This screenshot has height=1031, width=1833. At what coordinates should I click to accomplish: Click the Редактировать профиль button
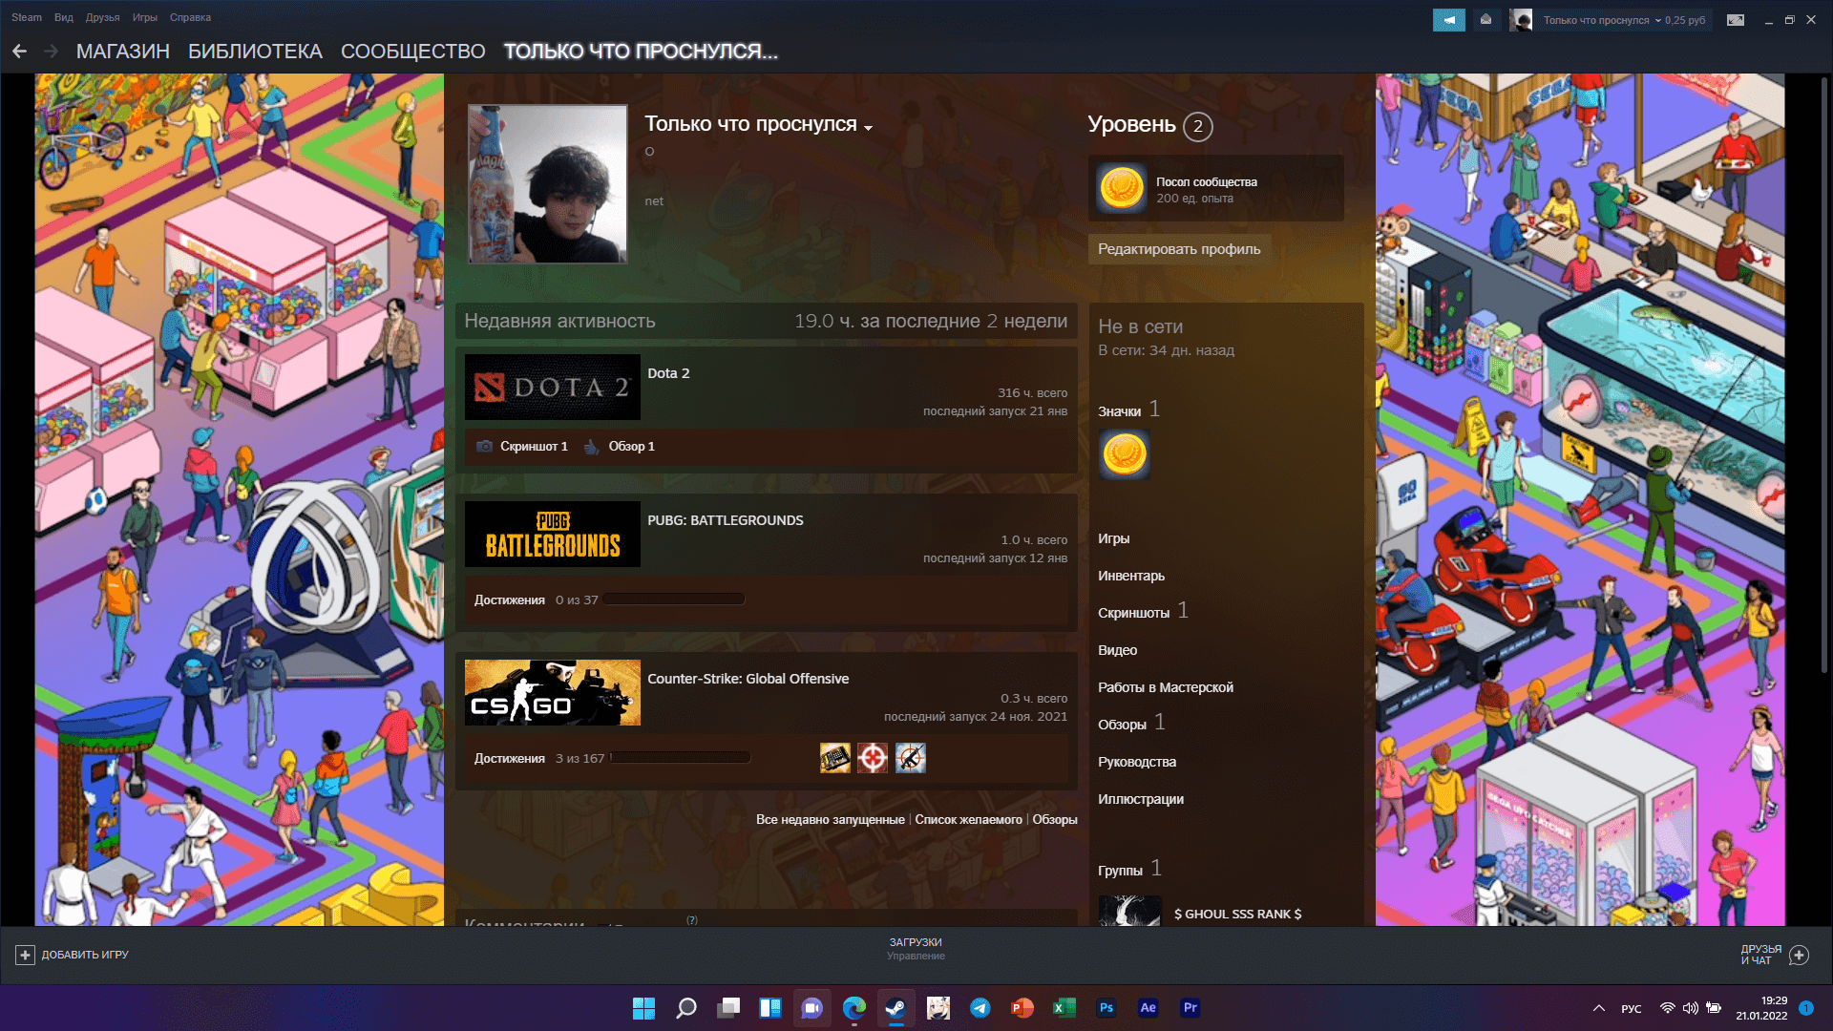(1179, 249)
